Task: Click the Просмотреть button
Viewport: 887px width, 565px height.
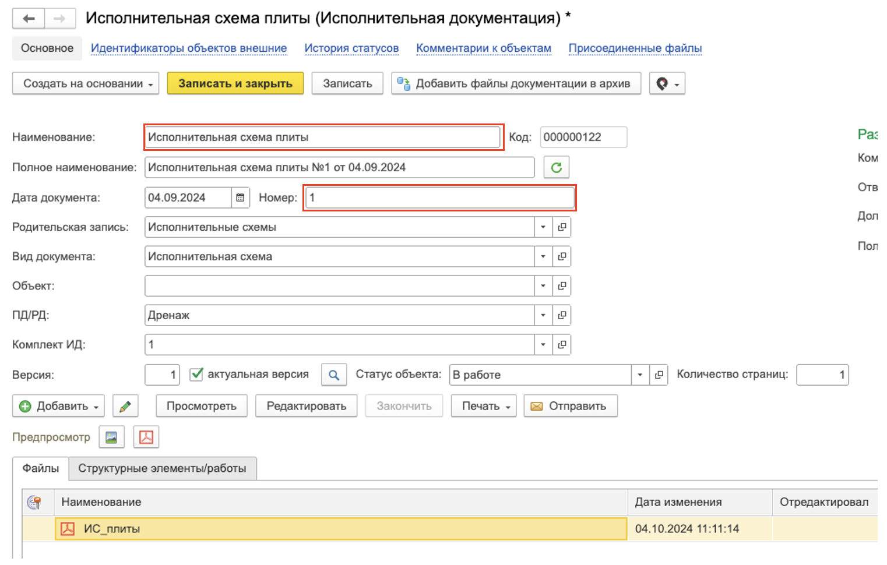Action: (202, 406)
